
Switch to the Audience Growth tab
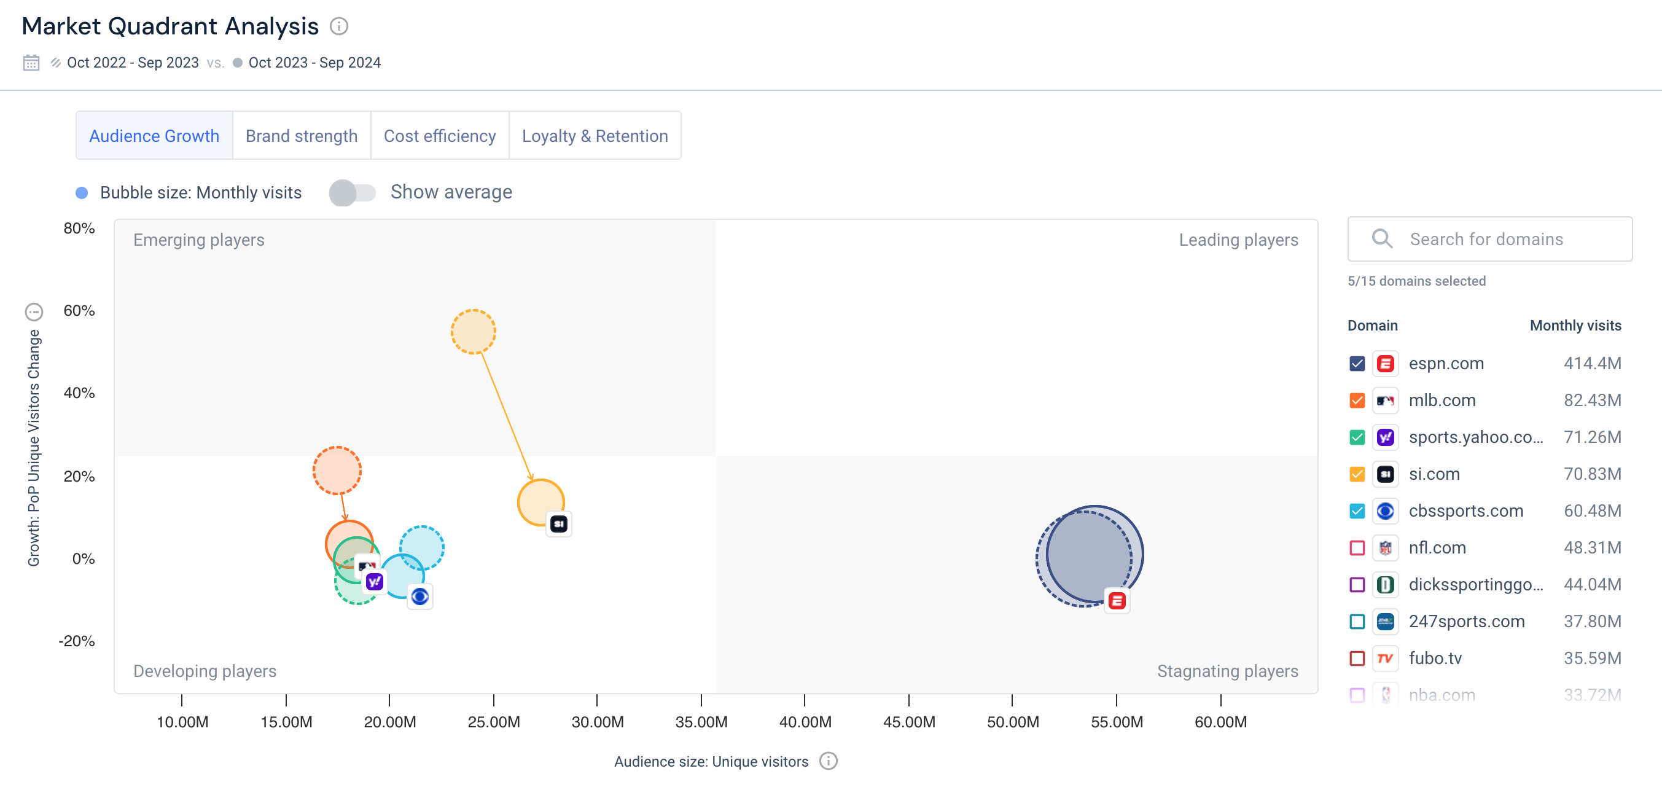[x=154, y=136]
